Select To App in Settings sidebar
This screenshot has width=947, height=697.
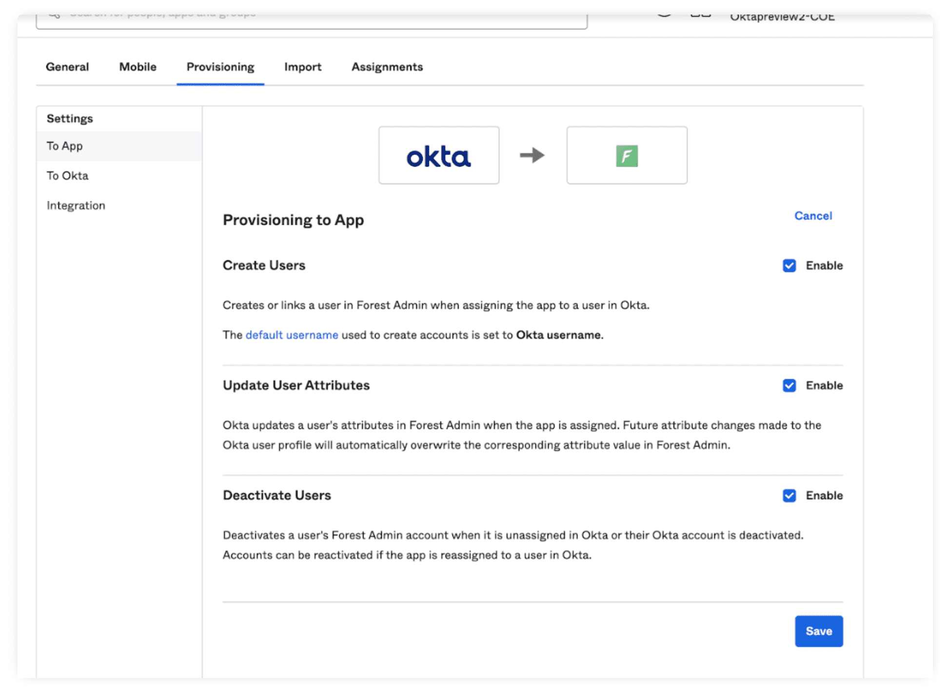(65, 146)
